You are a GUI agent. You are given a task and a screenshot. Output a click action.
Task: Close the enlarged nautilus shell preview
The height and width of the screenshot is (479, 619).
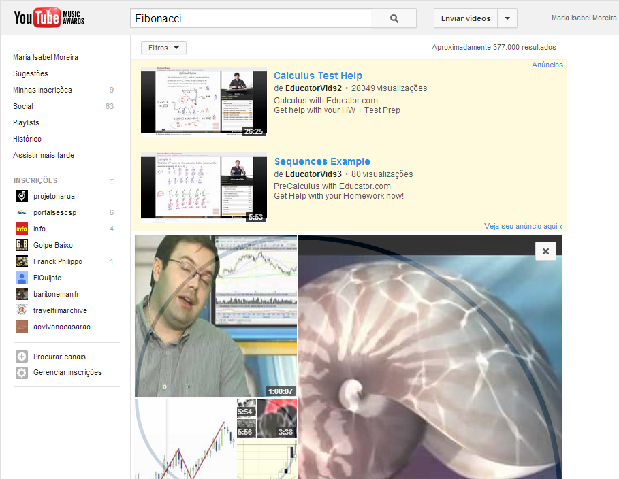[x=545, y=251]
